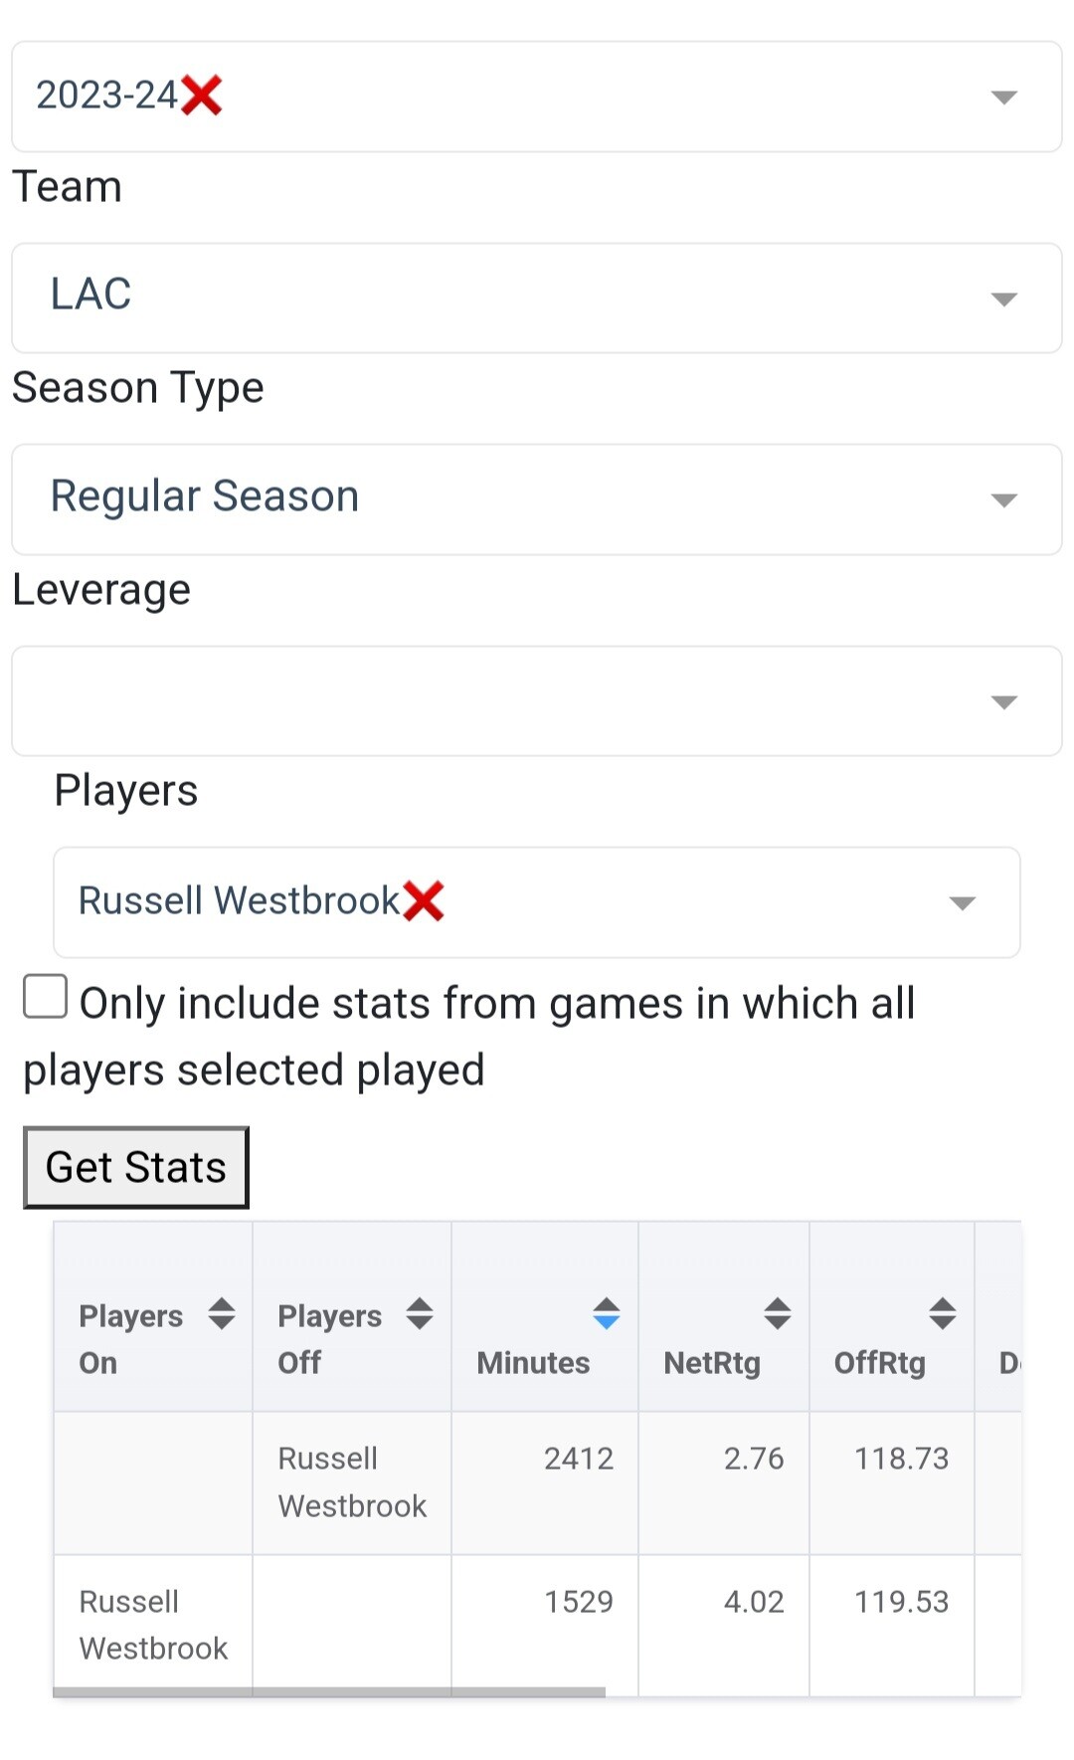Expand the Team dropdown showing LAC
Screen dimensions: 1074x1760
(1003, 299)
